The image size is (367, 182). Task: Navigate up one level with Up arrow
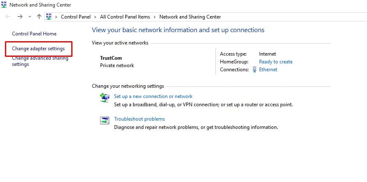point(39,17)
